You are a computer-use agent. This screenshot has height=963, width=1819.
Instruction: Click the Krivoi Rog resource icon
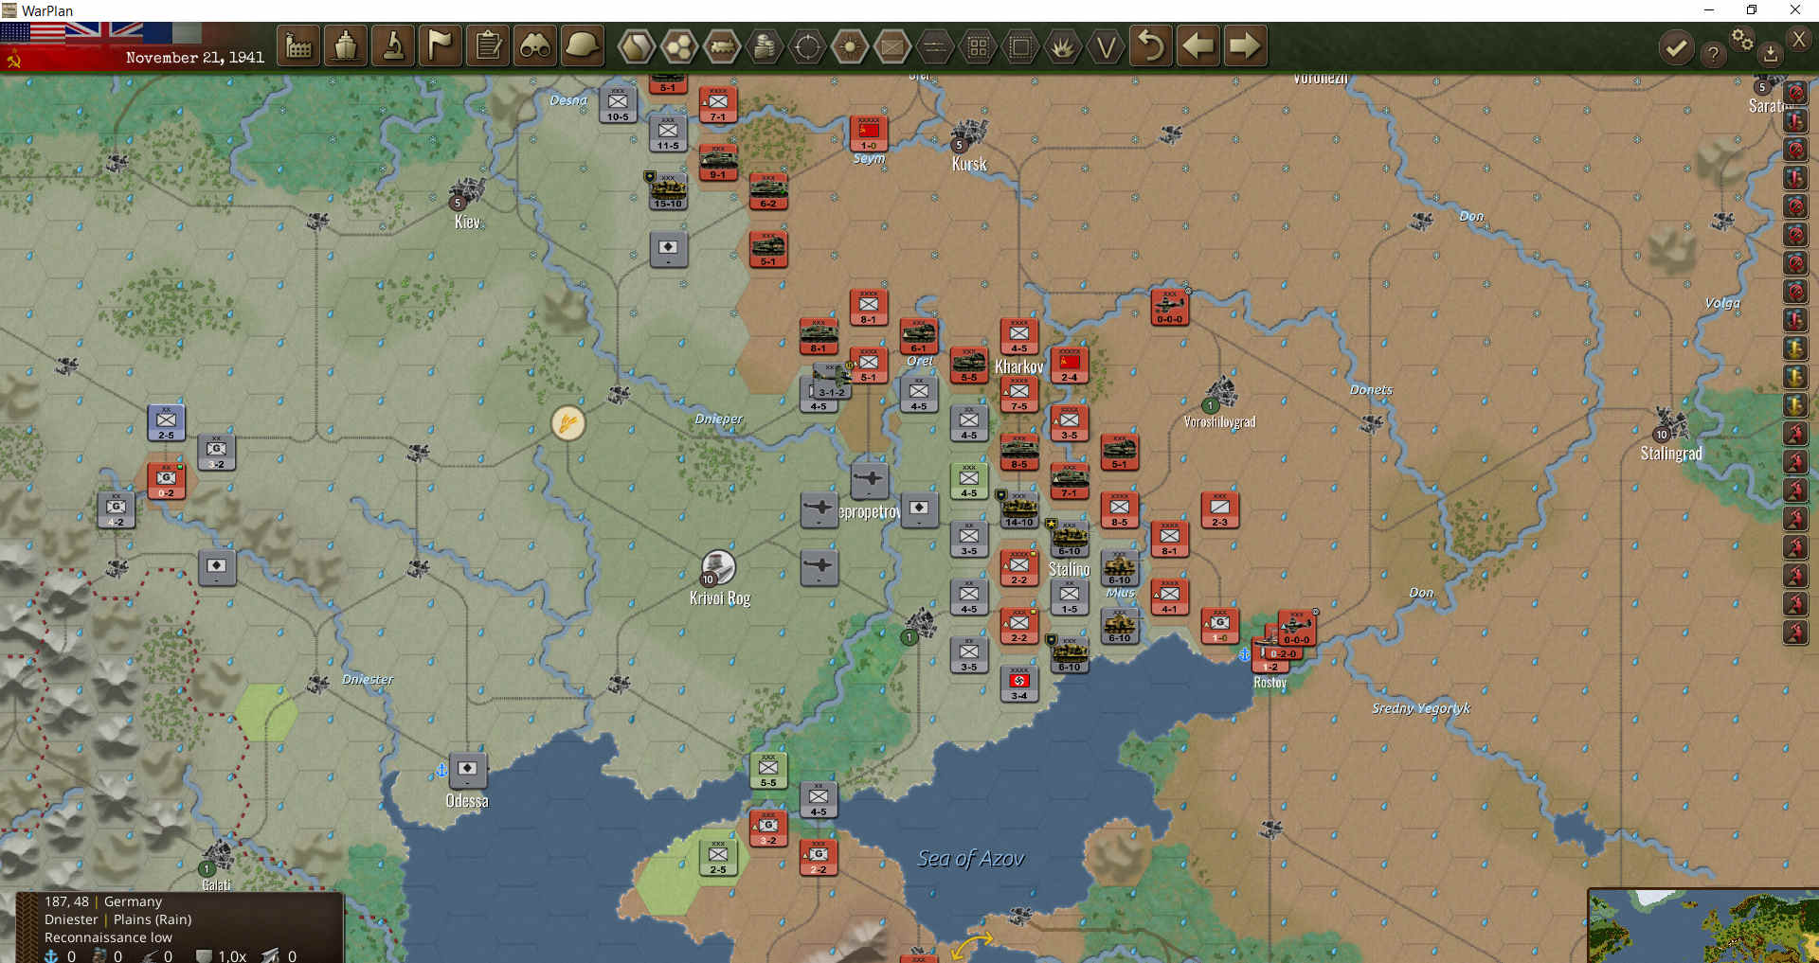coord(717,568)
